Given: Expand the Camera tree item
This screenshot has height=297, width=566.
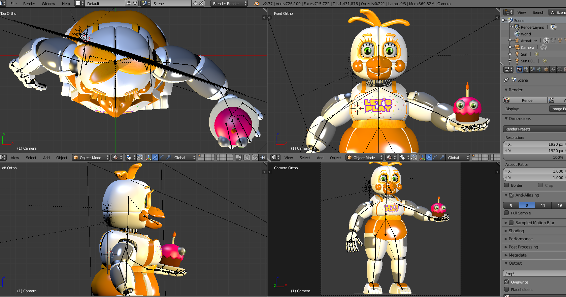Looking at the screenshot, I should 510,47.
